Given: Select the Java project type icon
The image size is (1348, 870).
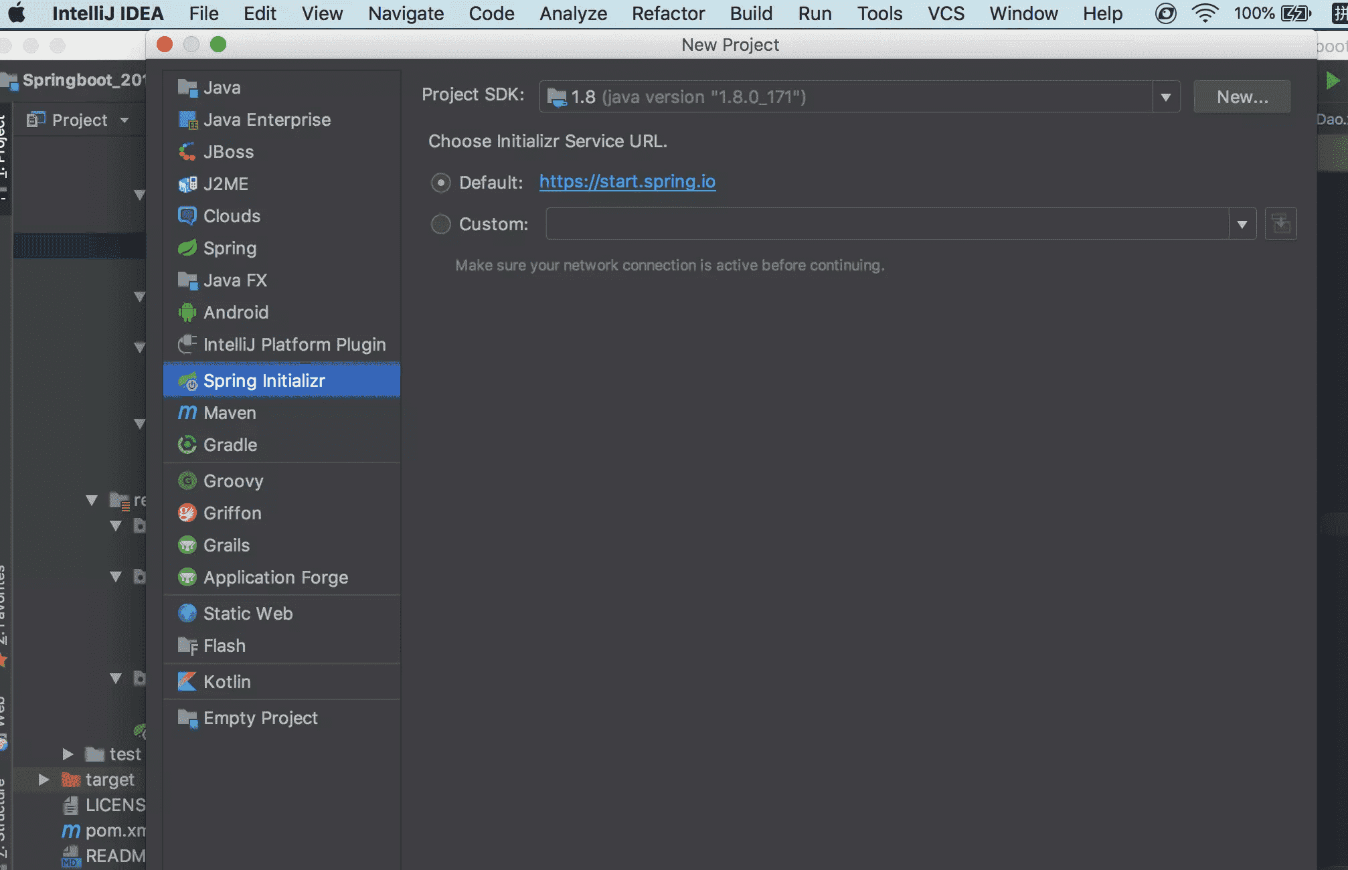Looking at the screenshot, I should [187, 88].
